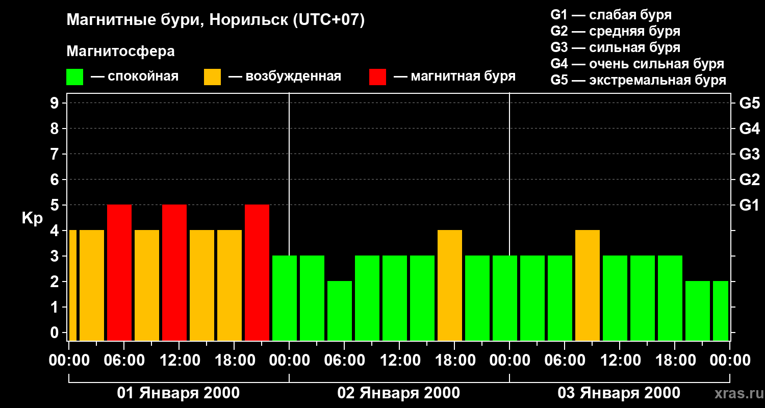Click the first red Kp 5 bar on 01 Января
This screenshot has height=408, width=765.
click(119, 272)
